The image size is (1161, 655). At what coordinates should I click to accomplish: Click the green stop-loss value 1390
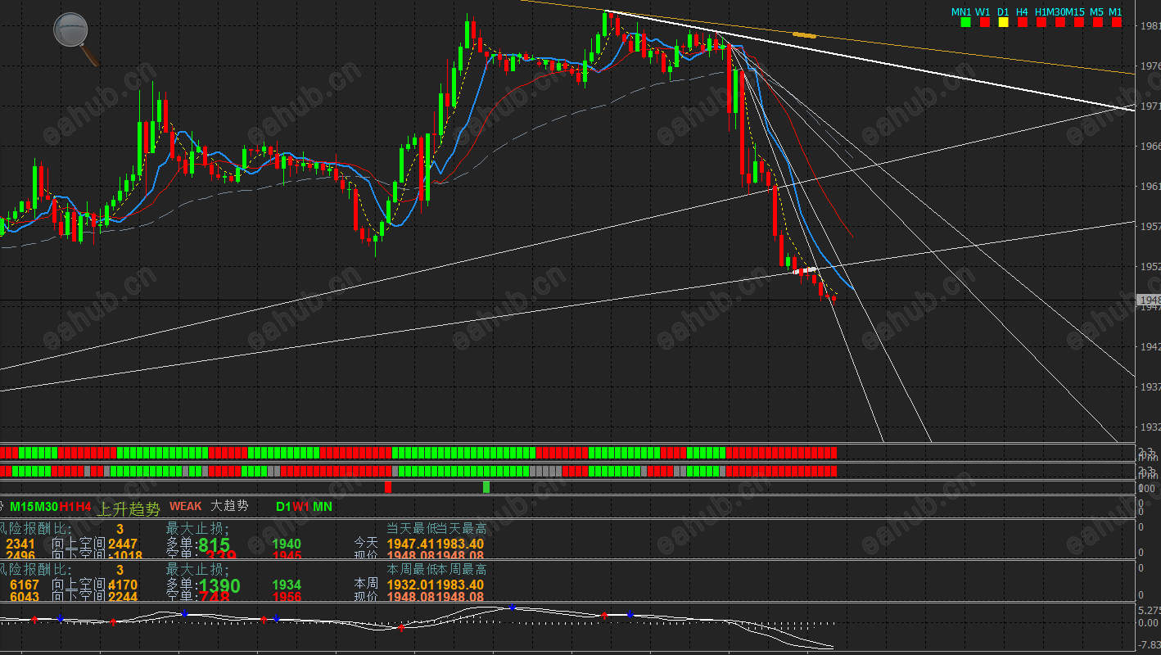[219, 585]
